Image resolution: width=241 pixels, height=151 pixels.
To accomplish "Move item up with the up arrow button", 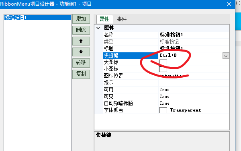I will (x=81, y=41).
